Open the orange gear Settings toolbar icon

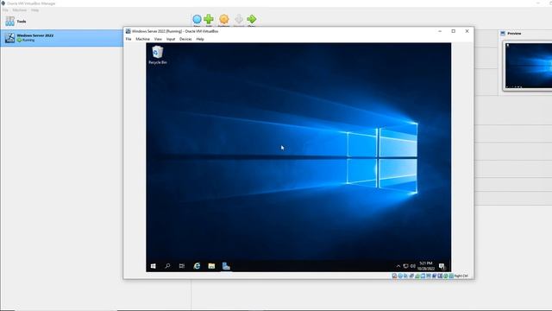[224, 19]
